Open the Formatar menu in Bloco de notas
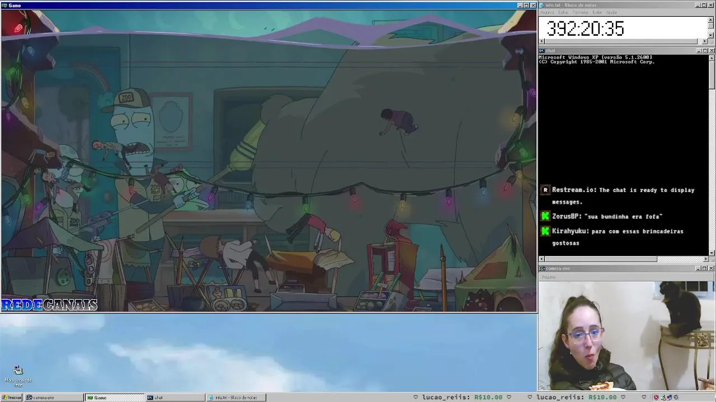Screen dimensions: 716x402 [x=581, y=12]
